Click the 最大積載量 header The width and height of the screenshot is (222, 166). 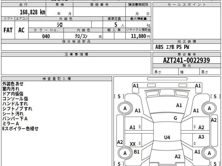coord(138,19)
